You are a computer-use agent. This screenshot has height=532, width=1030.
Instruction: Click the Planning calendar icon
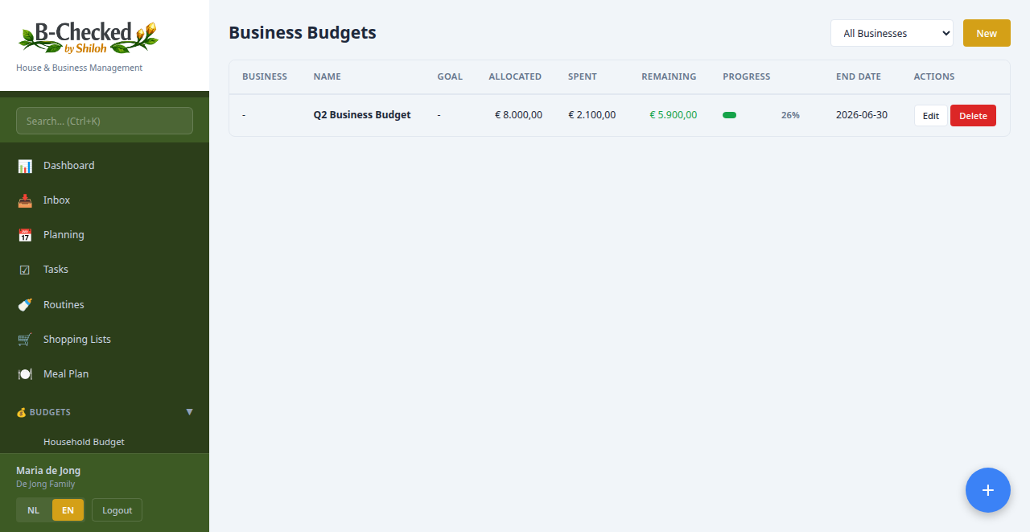tap(24, 234)
